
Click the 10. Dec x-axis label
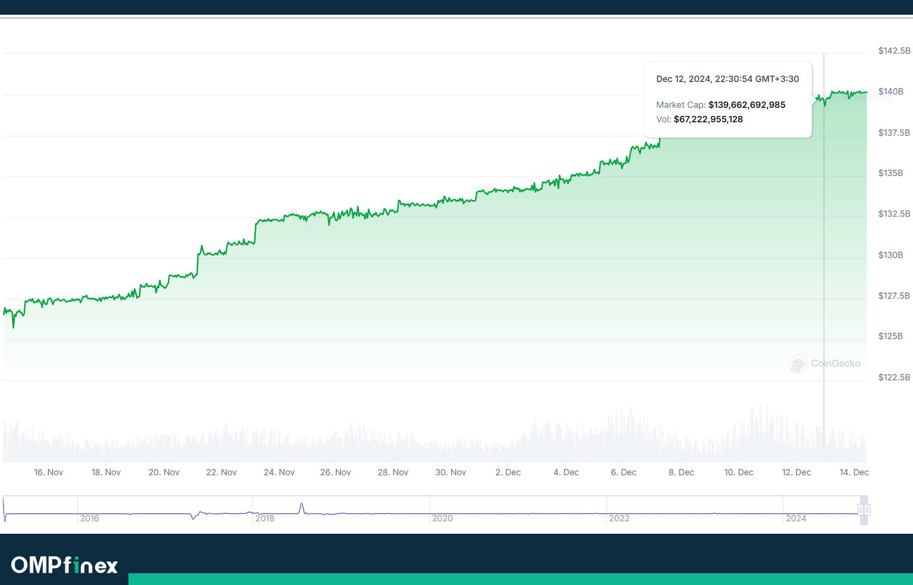pos(739,472)
